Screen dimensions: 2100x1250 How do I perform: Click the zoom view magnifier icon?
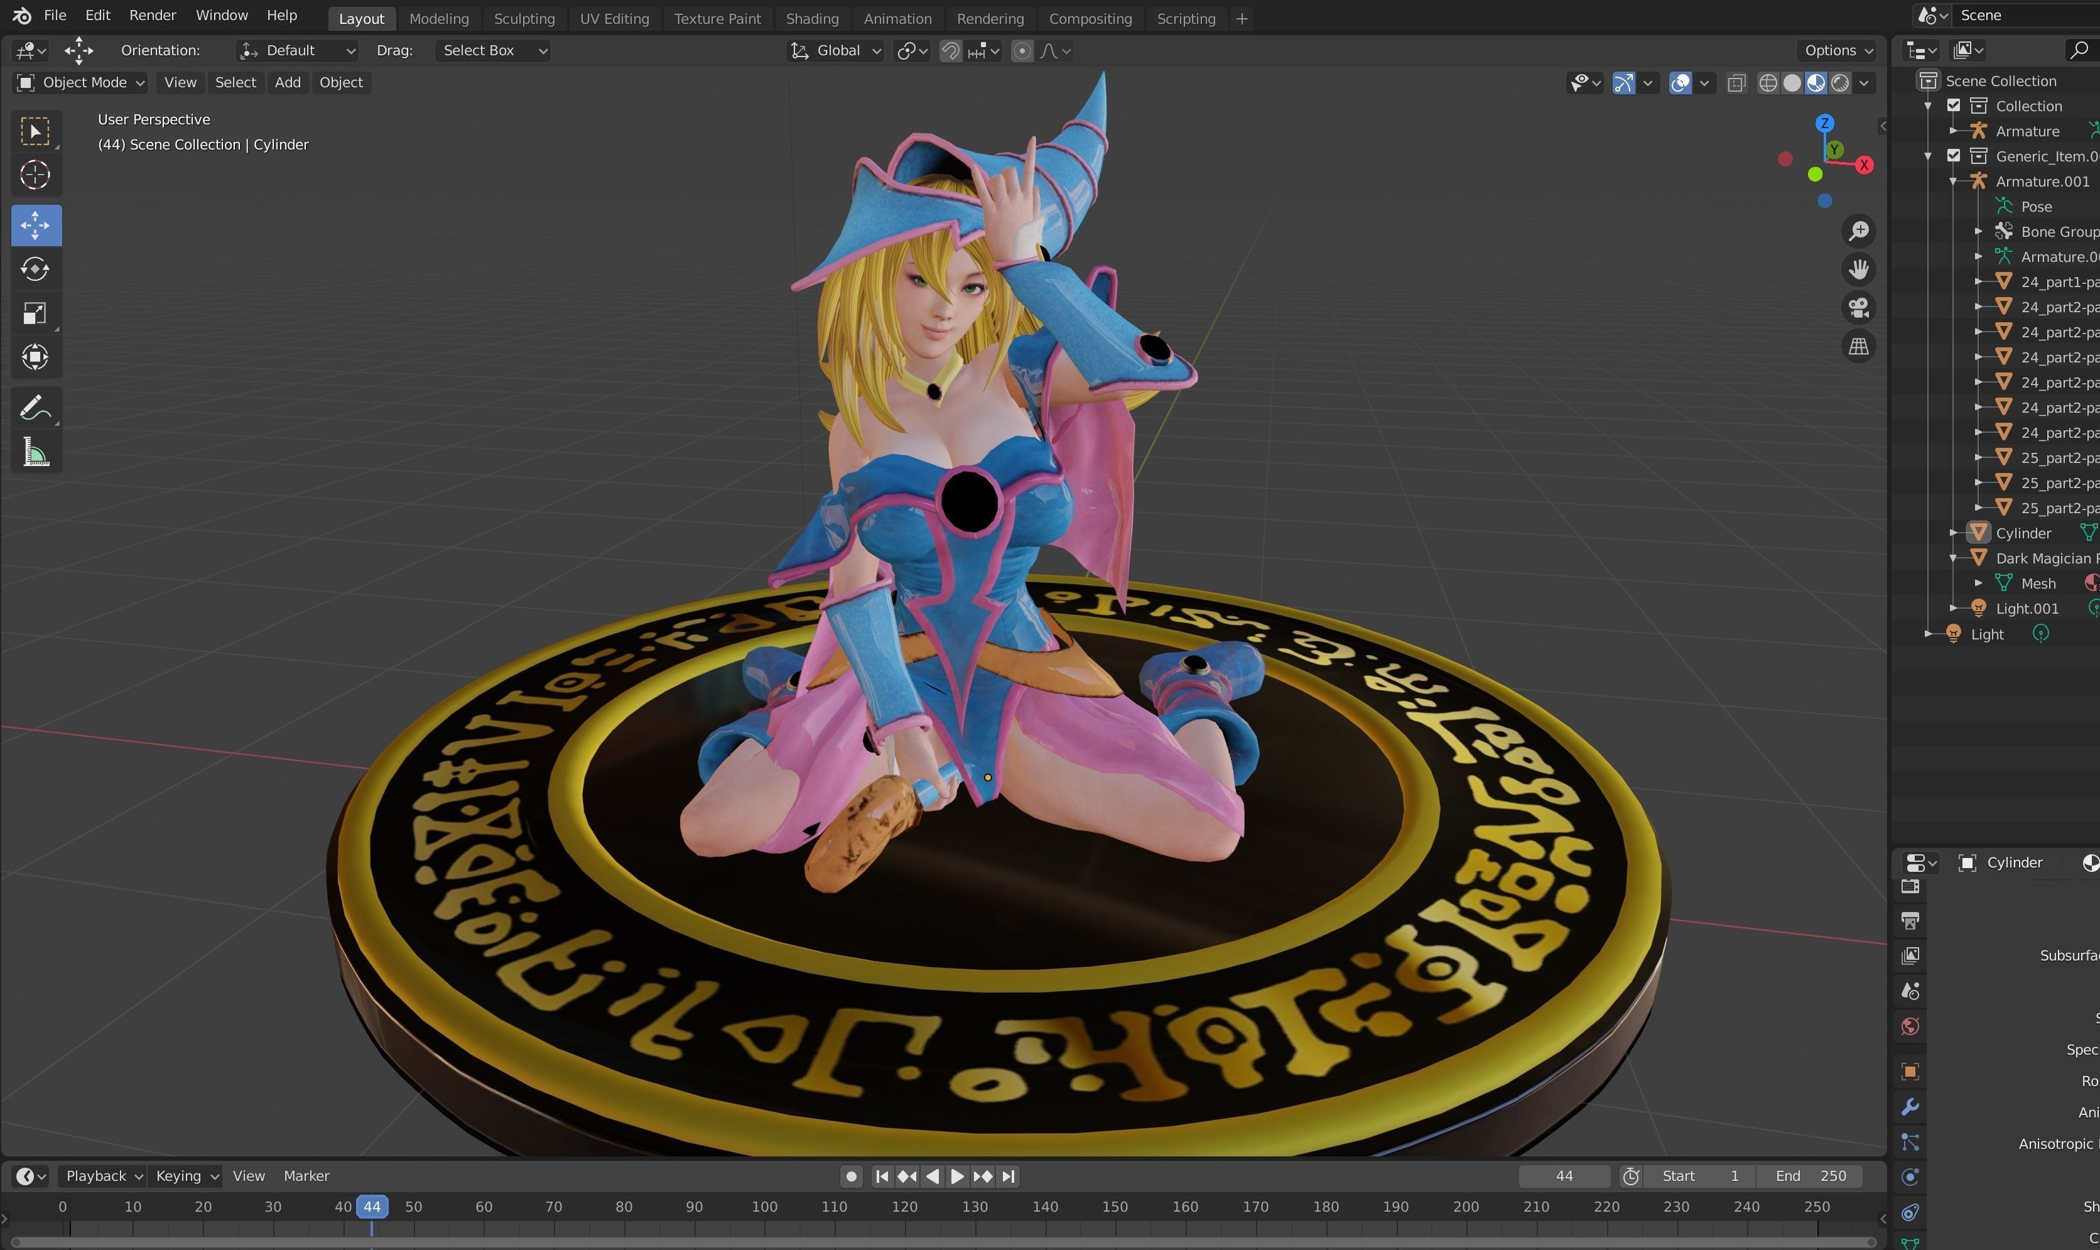pyautogui.click(x=1858, y=230)
